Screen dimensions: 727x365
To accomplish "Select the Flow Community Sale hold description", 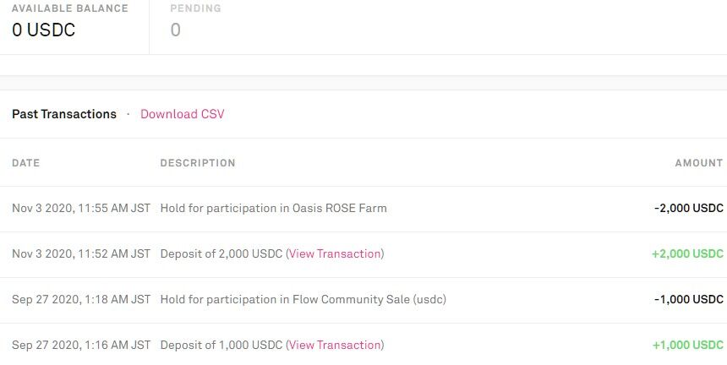I will 303,300.
